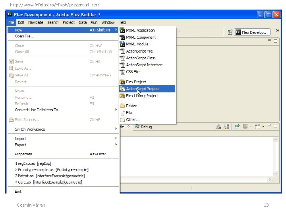The image size is (286, 215).
Task: Select the Flex Development perspective button
Action: 252,32
